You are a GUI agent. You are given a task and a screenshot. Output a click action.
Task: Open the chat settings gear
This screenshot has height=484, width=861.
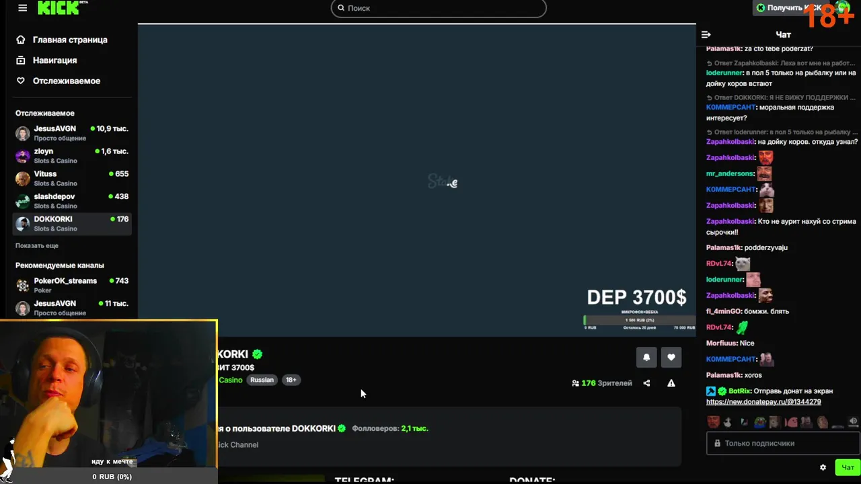coord(823,467)
